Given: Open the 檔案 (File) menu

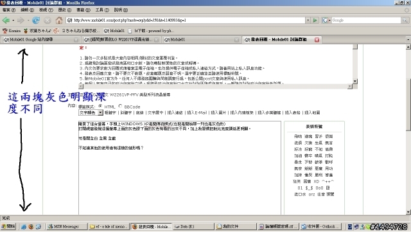Looking at the screenshot, I should [9, 10].
